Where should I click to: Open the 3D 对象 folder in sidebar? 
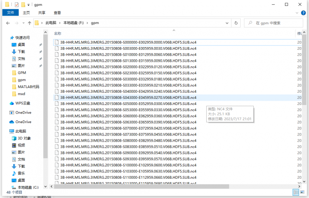(x=24, y=138)
